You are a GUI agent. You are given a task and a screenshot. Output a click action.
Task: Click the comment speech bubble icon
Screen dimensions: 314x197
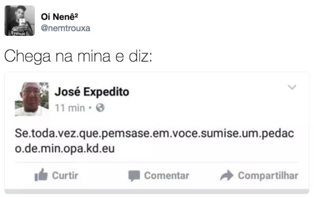[x=134, y=175]
